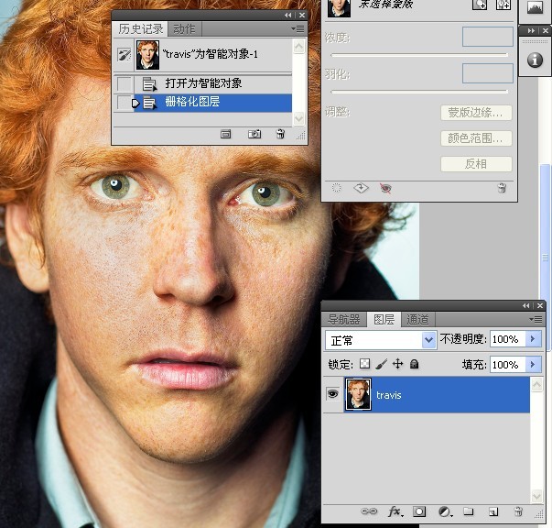Add layer mask icon in Layers panel
552x528 pixels.
(x=419, y=511)
